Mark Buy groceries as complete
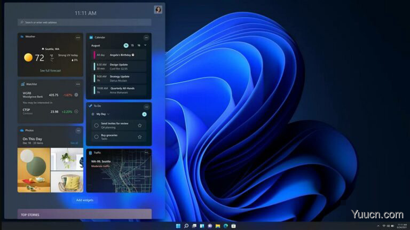This screenshot has height=230, width=410. point(96,137)
